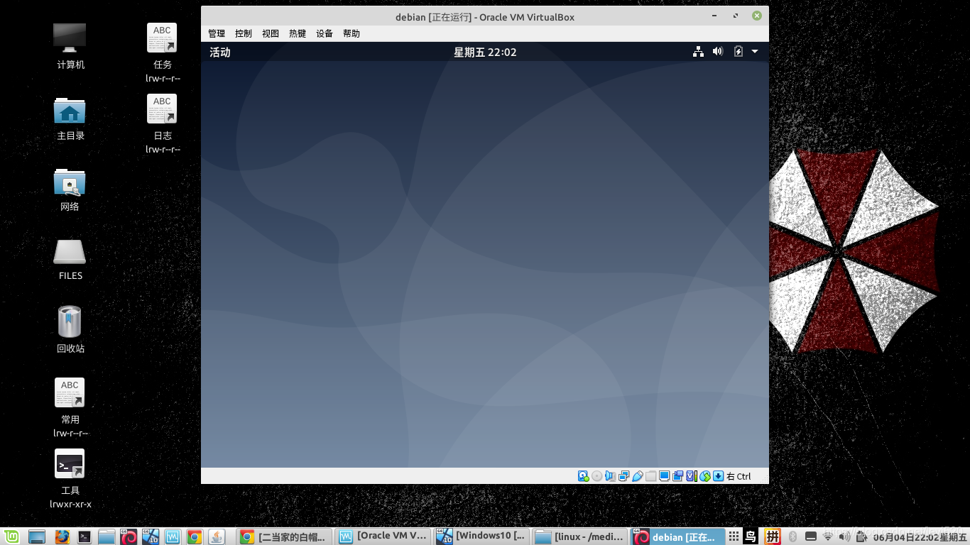Click the GNOME battery status icon

(x=738, y=51)
